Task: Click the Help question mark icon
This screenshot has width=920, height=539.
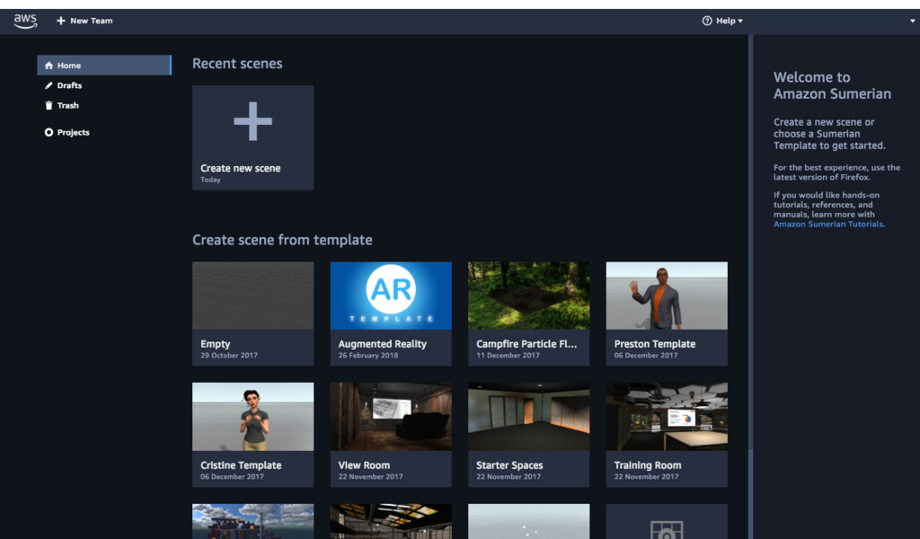Action: (707, 21)
